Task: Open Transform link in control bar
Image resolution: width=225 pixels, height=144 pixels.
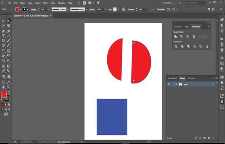Action: coord(161,9)
